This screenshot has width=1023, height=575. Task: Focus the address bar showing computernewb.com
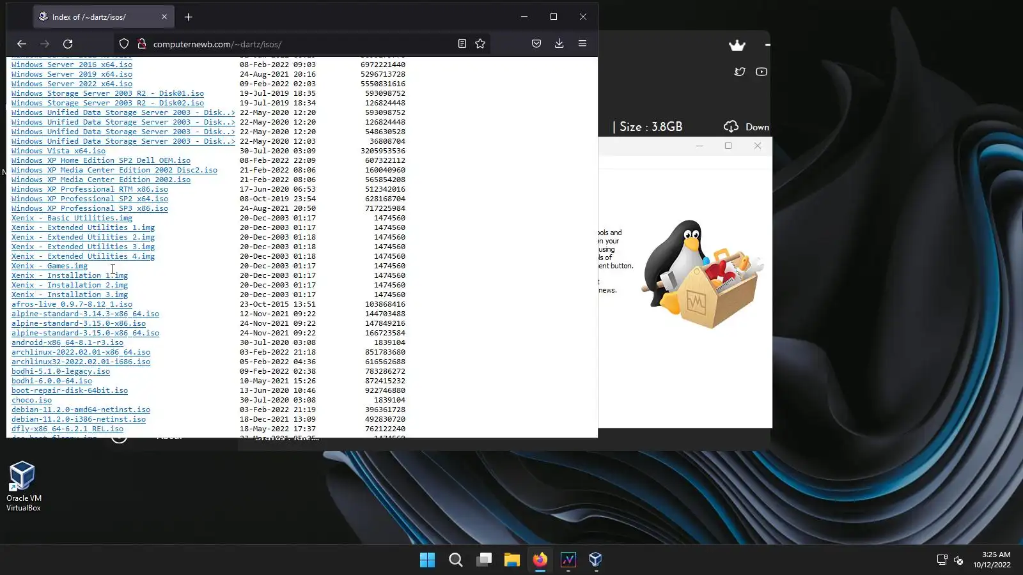[x=301, y=44]
